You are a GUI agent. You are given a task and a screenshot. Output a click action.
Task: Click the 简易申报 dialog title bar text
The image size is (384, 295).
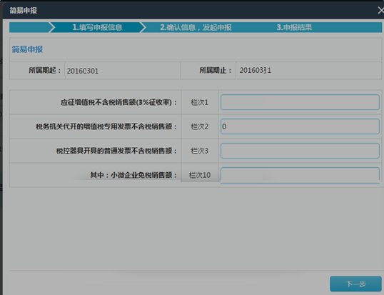pos(24,11)
